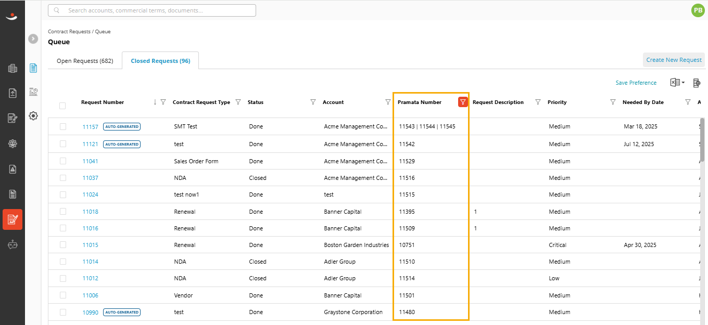
Task: Open the column settings icon beside export
Action: pos(697,83)
